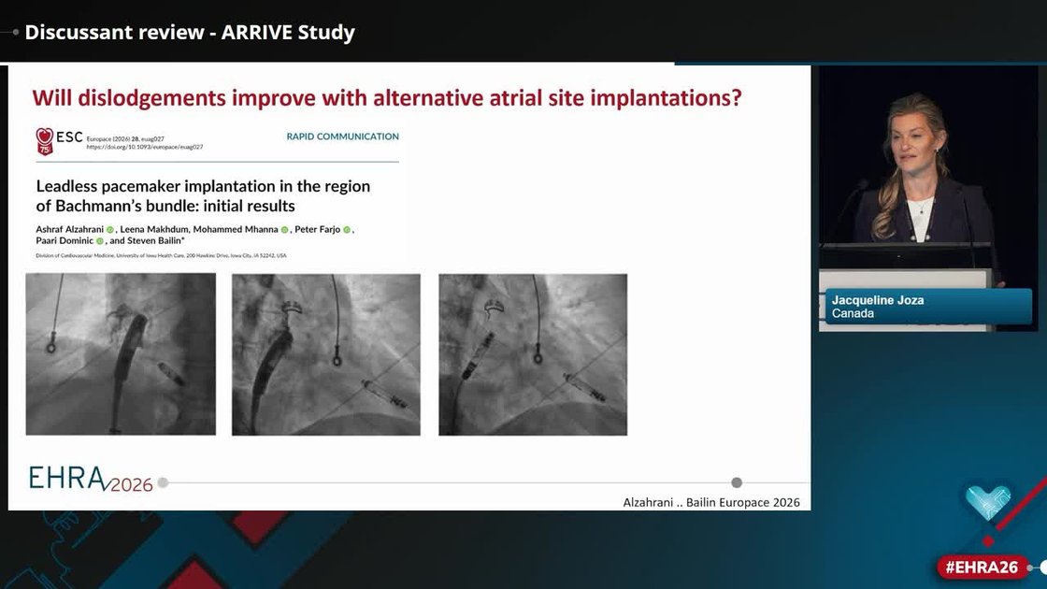The height and width of the screenshot is (589, 1047).
Task: Click the "Division of Cardiovascular Medicine" affiliation line
Action: point(161,256)
